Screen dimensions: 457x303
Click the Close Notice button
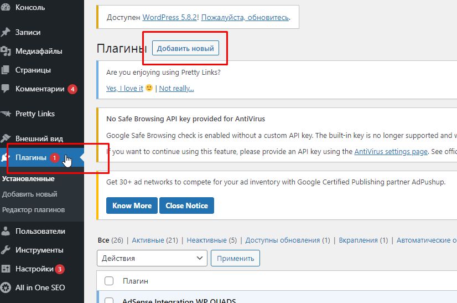click(186, 206)
